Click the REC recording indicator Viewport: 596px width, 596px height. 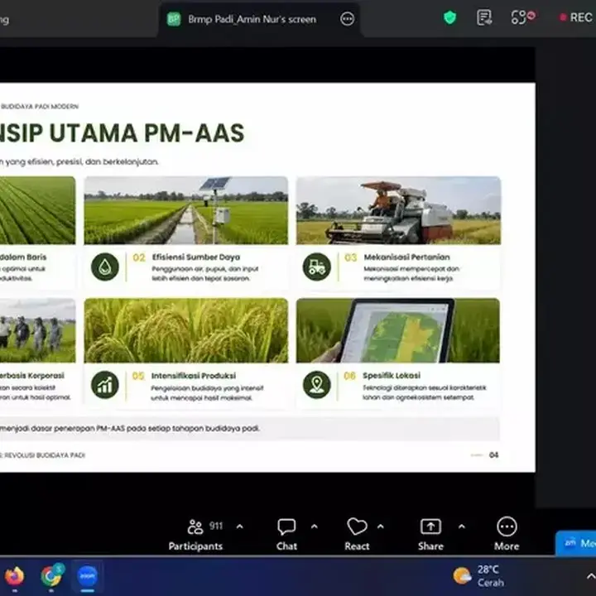[576, 17]
